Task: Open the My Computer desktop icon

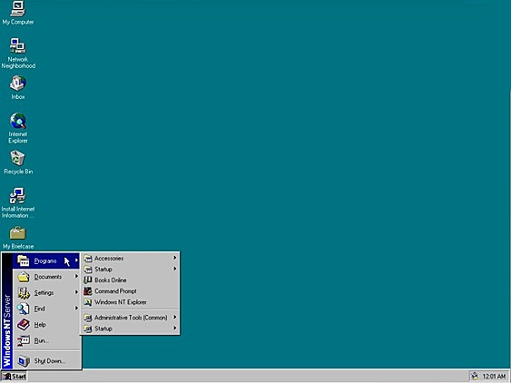Action: pyautogui.click(x=18, y=13)
